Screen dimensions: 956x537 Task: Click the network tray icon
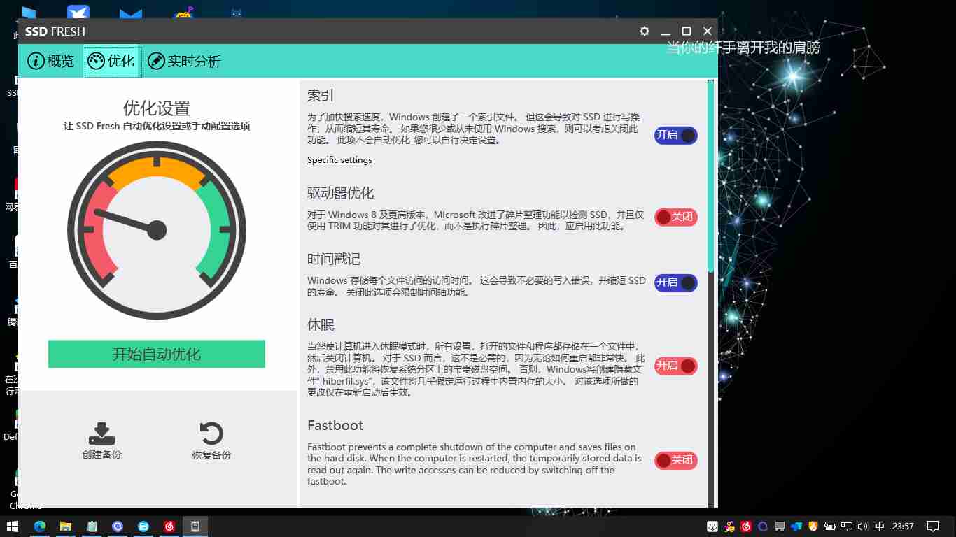point(846,527)
